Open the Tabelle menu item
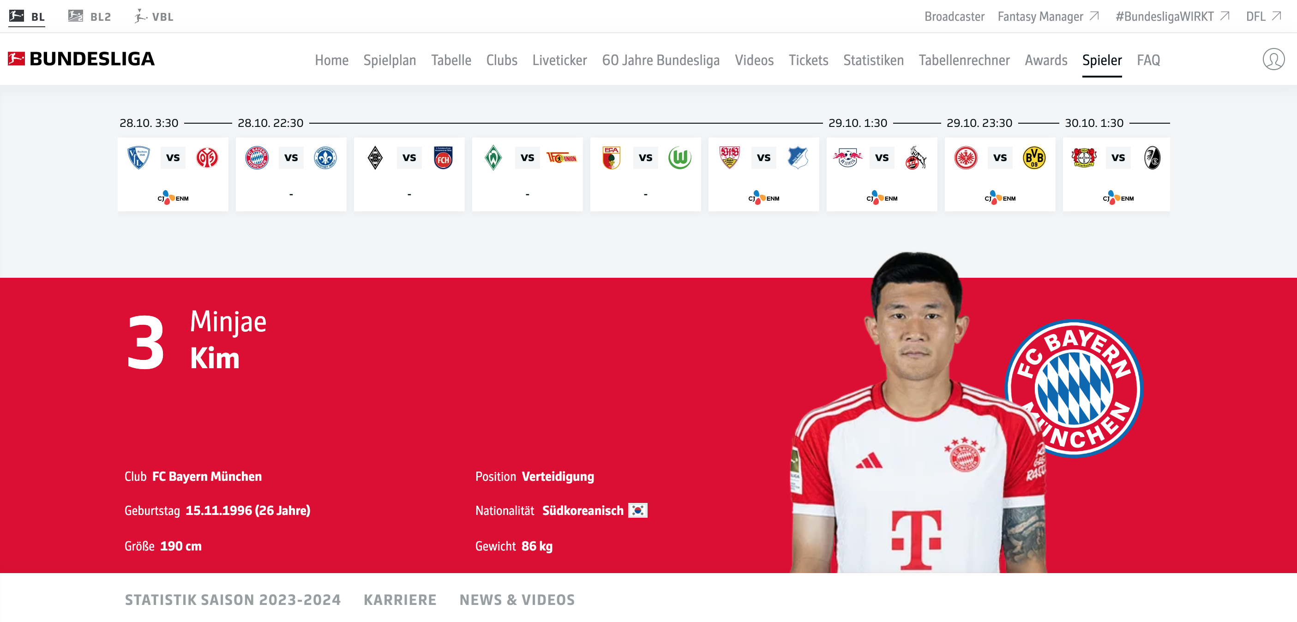The height and width of the screenshot is (622, 1297). [451, 60]
